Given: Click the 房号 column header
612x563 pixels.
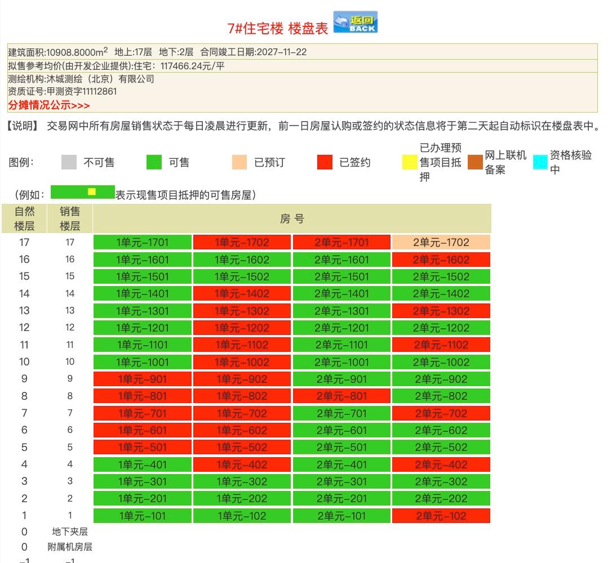Looking at the screenshot, I should 292,219.
